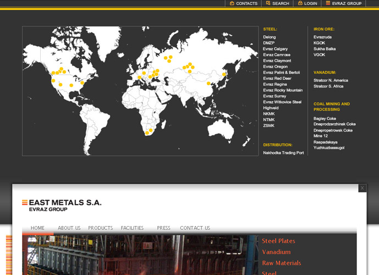Click Stratcor N. America link
The width and height of the screenshot is (379, 275).
[331, 80]
